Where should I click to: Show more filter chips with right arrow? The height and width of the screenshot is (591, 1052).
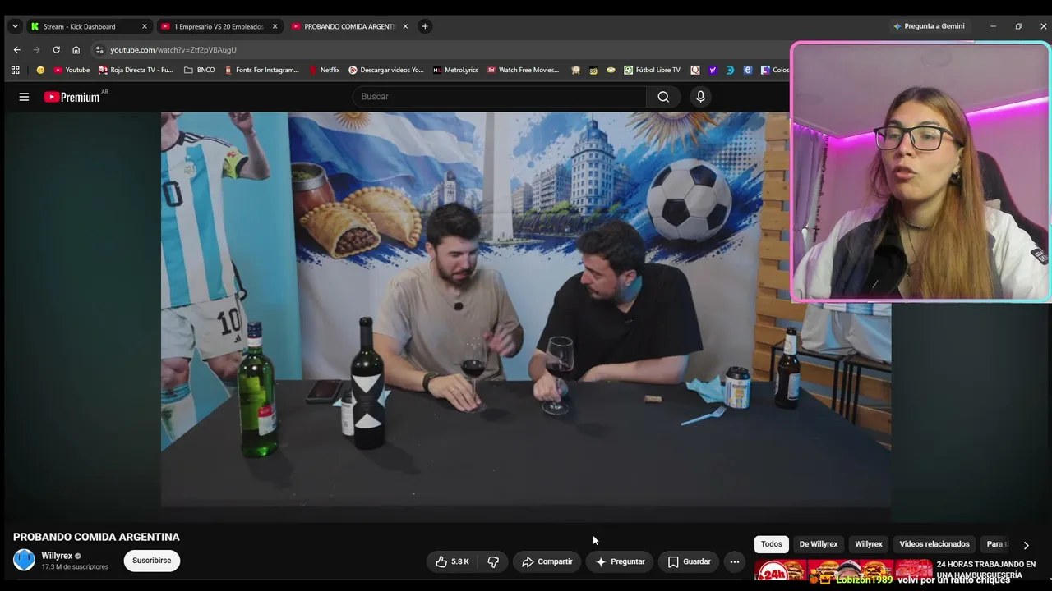coord(1026,544)
